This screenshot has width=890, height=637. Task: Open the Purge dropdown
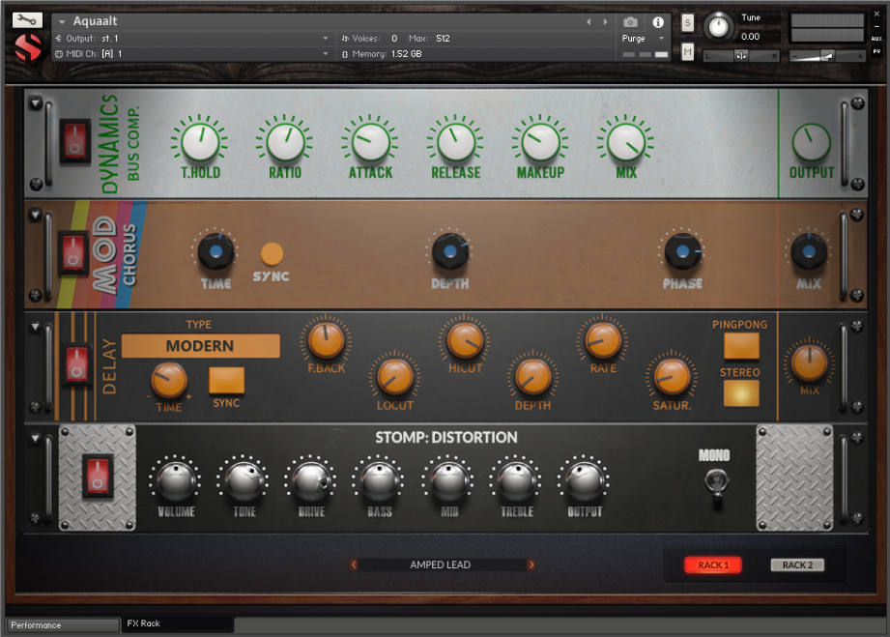(641, 39)
